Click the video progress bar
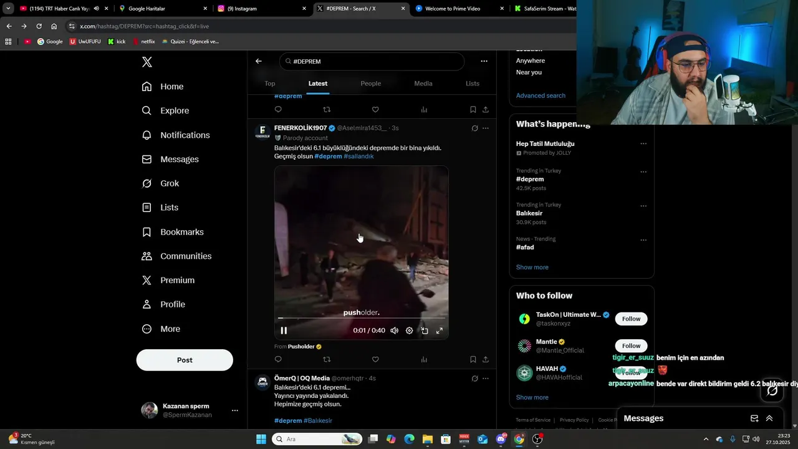798x449 pixels. pyautogui.click(x=362, y=318)
